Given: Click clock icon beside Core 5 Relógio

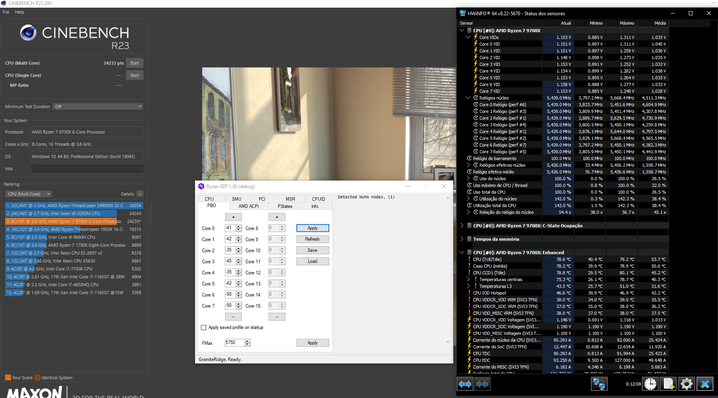Looking at the screenshot, I should click(x=475, y=138).
